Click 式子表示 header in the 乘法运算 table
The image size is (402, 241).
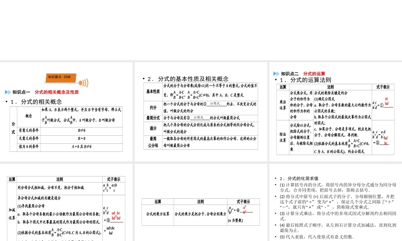(x=383, y=87)
